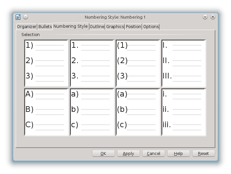This screenshot has height=174, width=231.
Task: Open the window menu icon in title bar
Action: pos(18,17)
